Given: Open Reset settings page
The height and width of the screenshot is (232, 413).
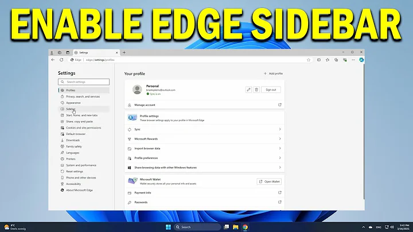Looking at the screenshot, I should (84, 171).
